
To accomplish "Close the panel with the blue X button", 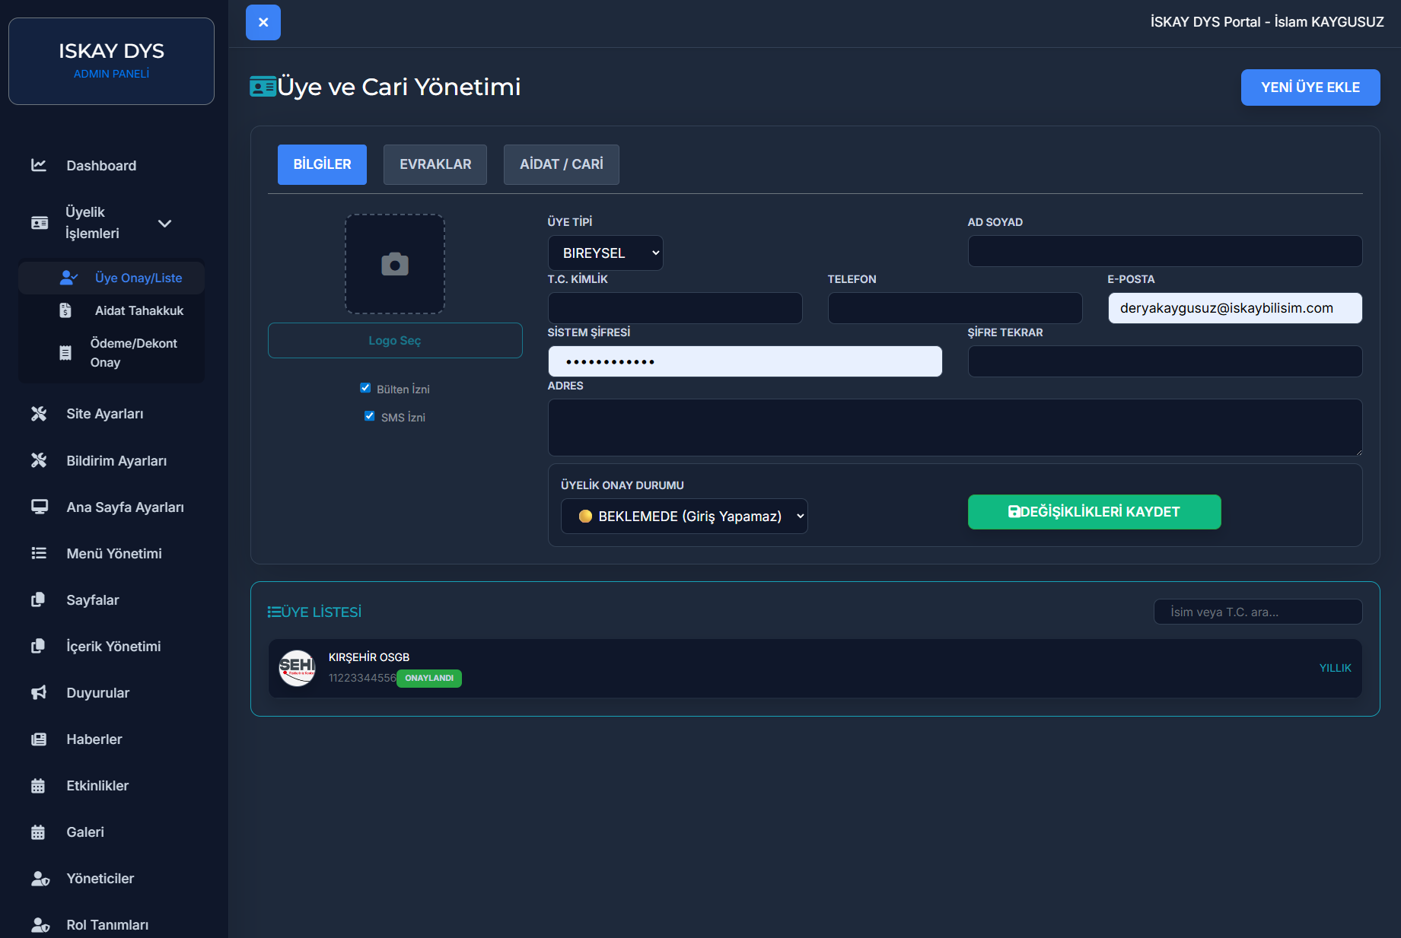I will click(x=263, y=22).
